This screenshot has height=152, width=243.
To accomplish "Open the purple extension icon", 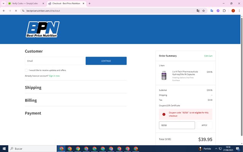I will 218,11.
